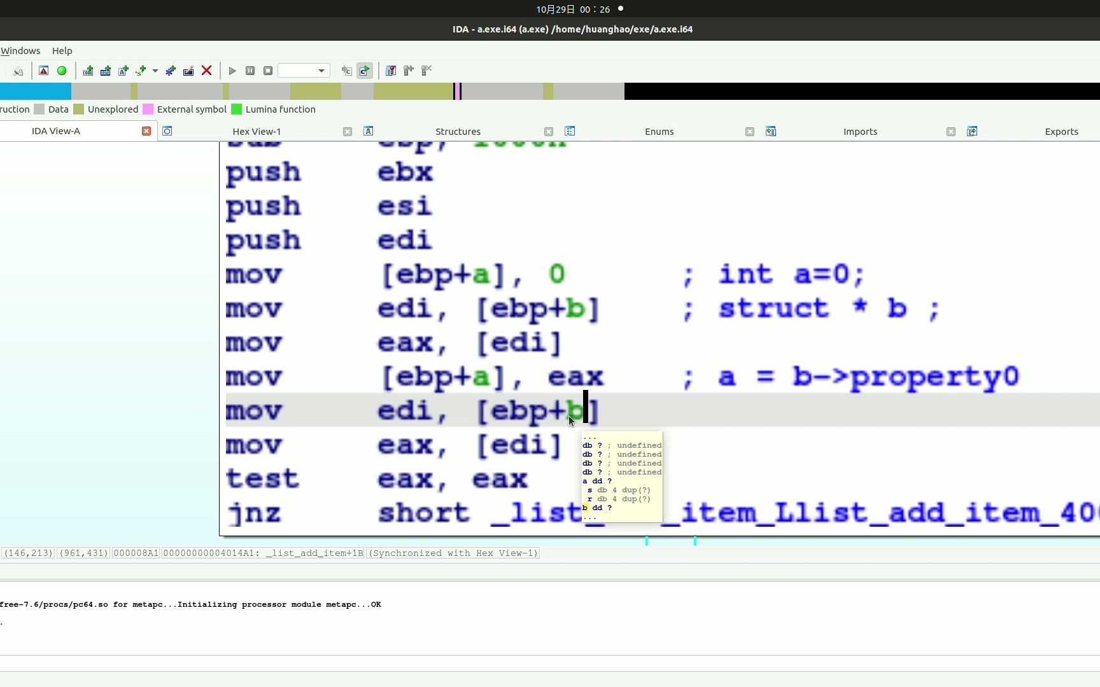The height and width of the screenshot is (687, 1100).
Task: Click offset 000008A1 in status bar
Action: click(136, 553)
